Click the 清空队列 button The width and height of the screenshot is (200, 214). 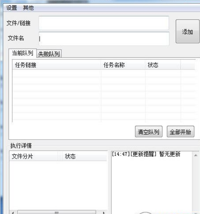coord(149,132)
